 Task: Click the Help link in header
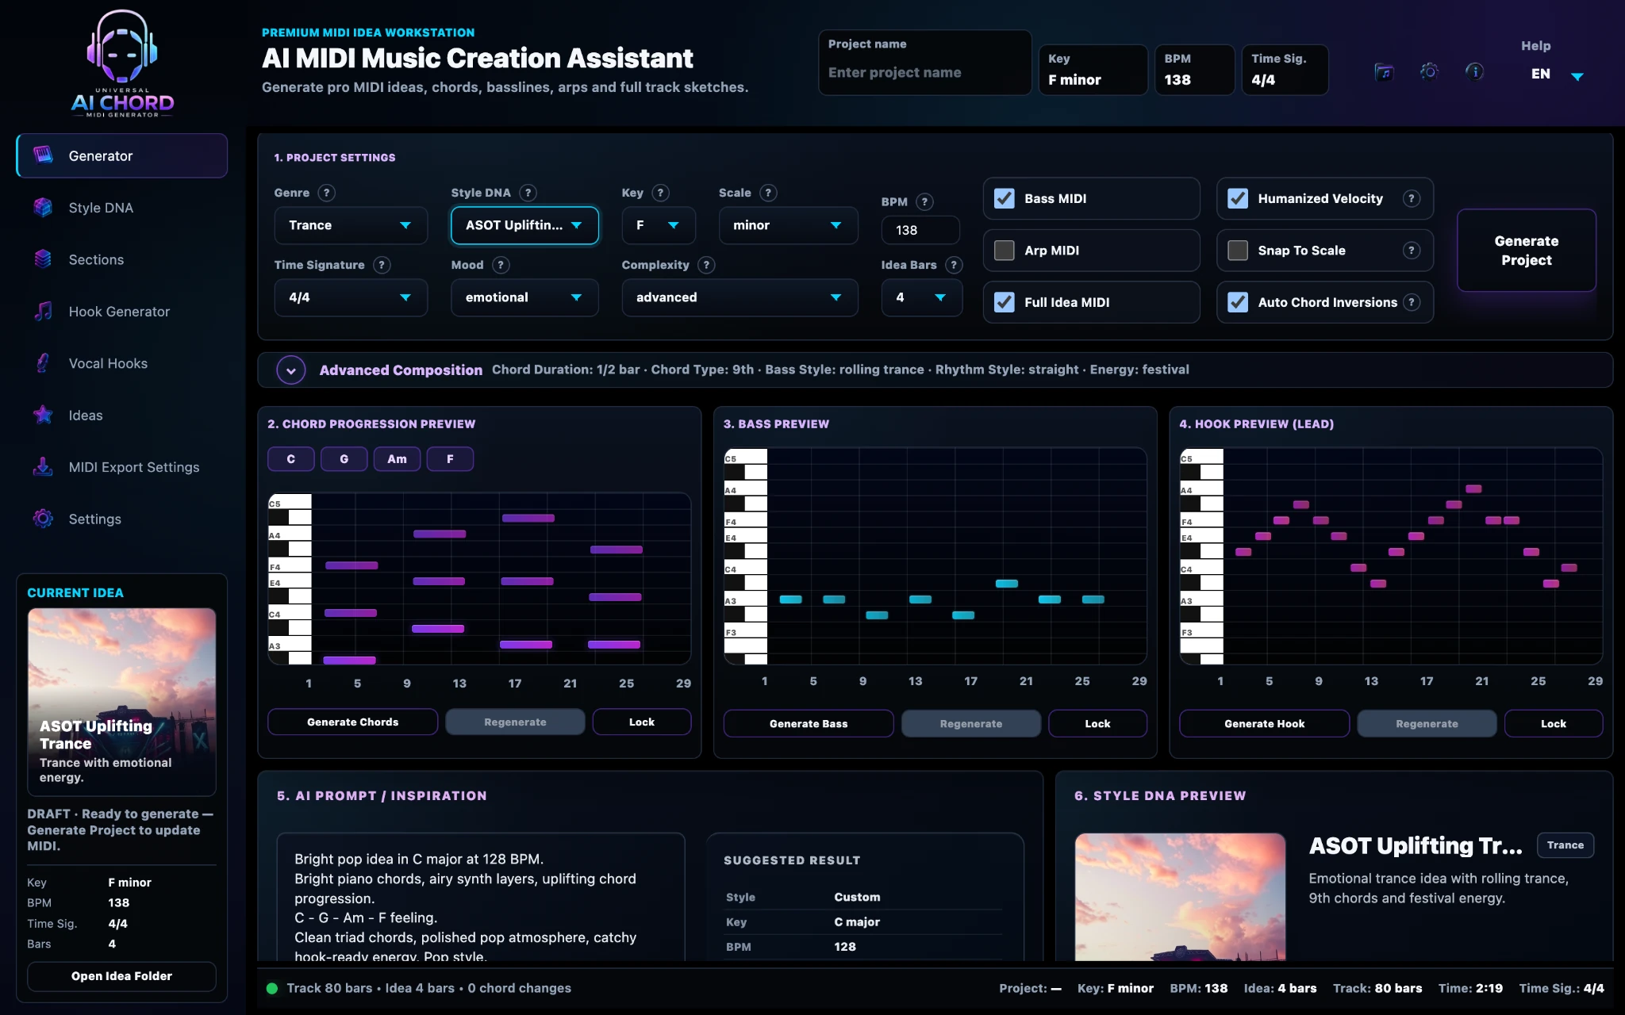(x=1535, y=46)
